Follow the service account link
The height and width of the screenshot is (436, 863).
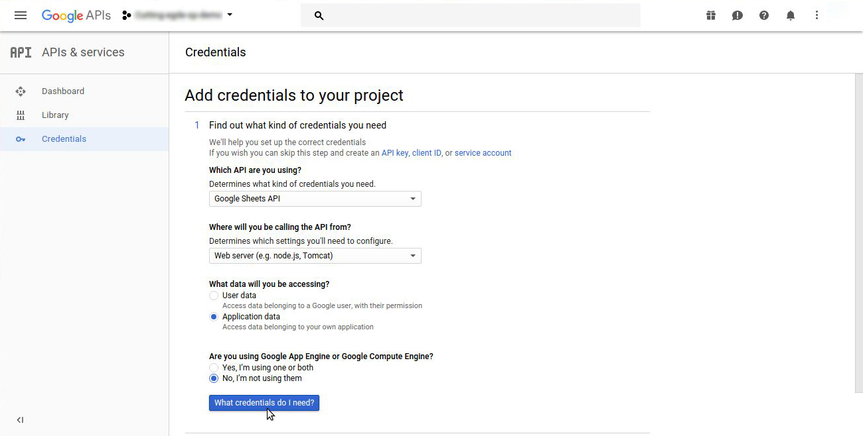483,153
